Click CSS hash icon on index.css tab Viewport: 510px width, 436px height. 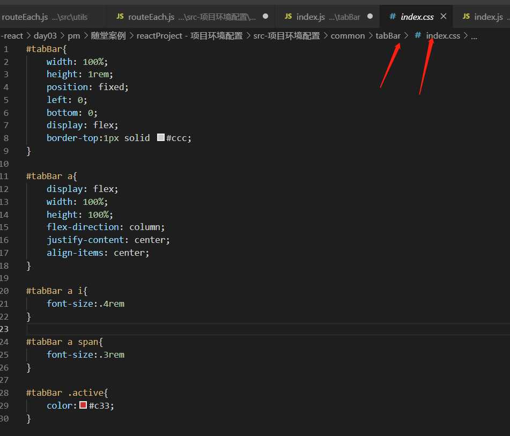click(x=393, y=16)
